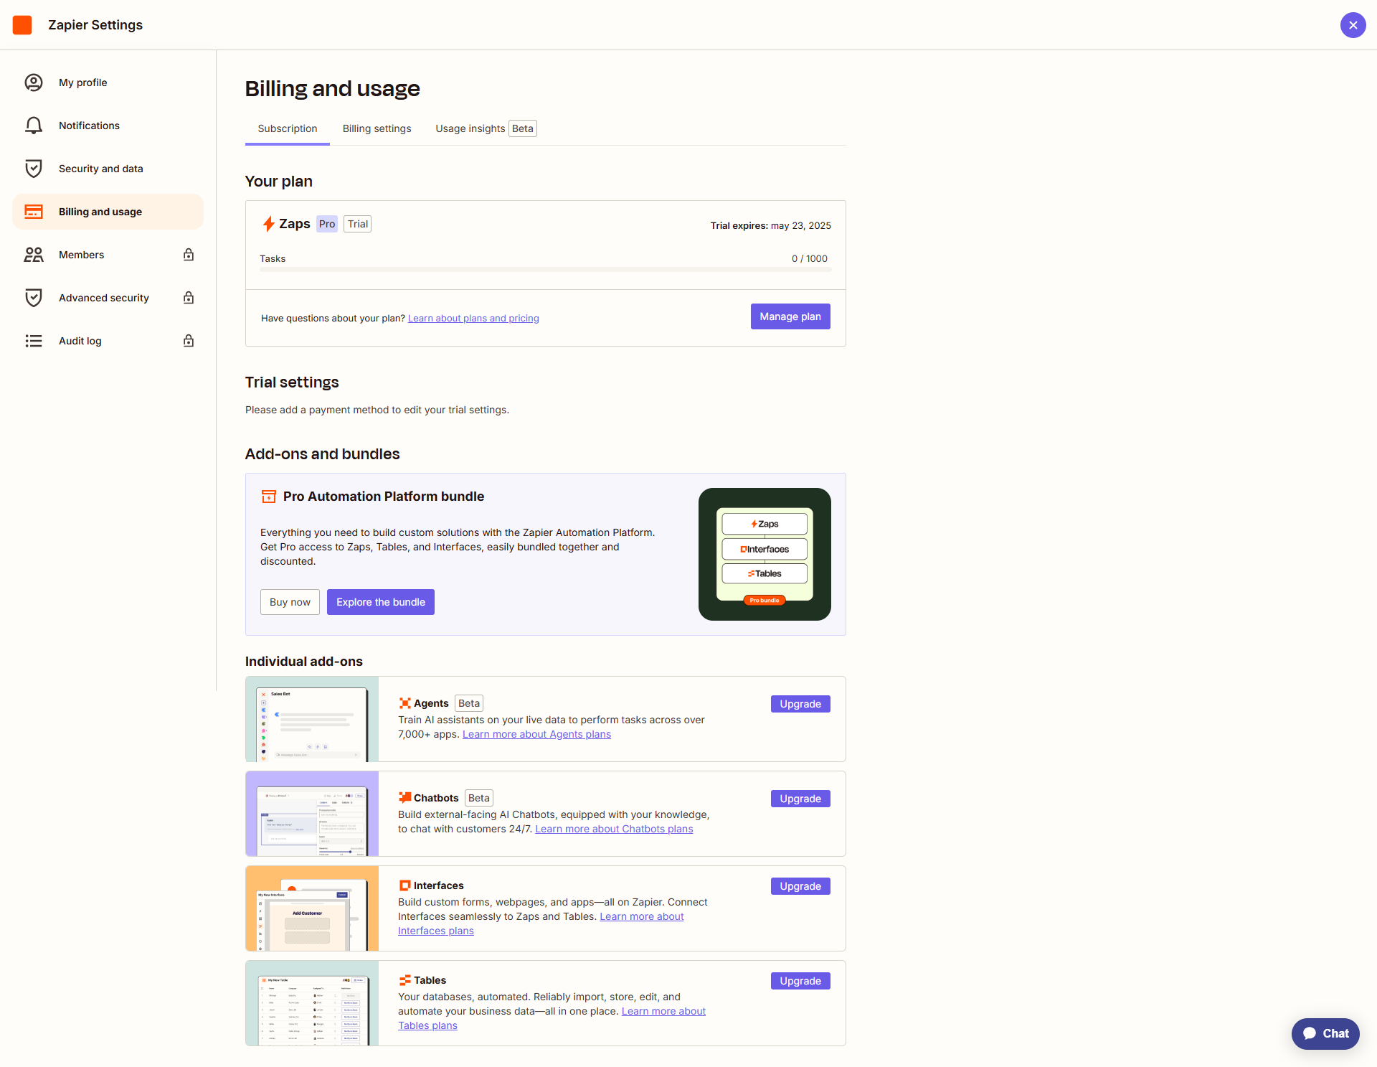Click the Tasks usage progress bar
Screen dimensions: 1377x1067
(545, 270)
